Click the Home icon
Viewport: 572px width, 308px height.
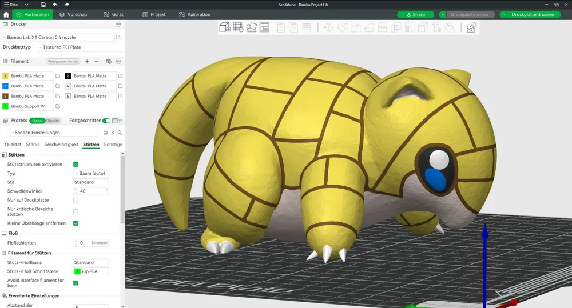[x=6, y=15]
